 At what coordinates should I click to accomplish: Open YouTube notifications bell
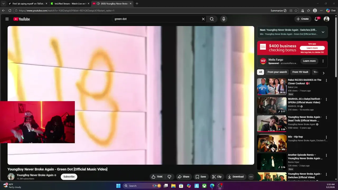click(x=316, y=19)
